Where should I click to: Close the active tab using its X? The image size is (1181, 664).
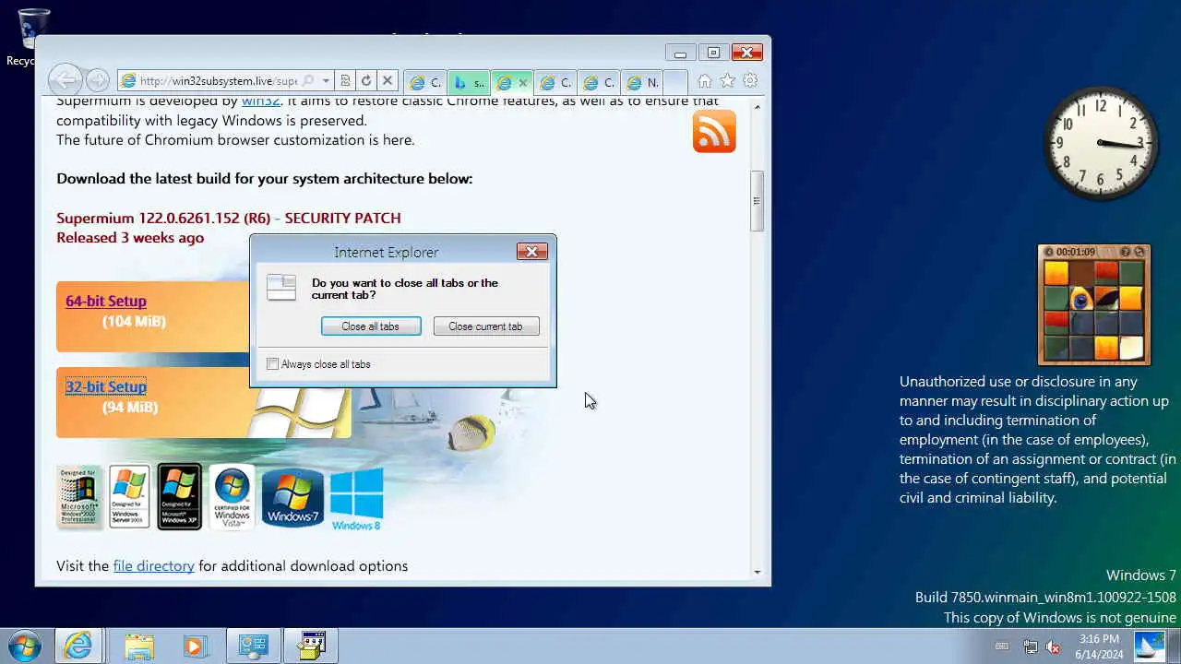click(x=523, y=83)
